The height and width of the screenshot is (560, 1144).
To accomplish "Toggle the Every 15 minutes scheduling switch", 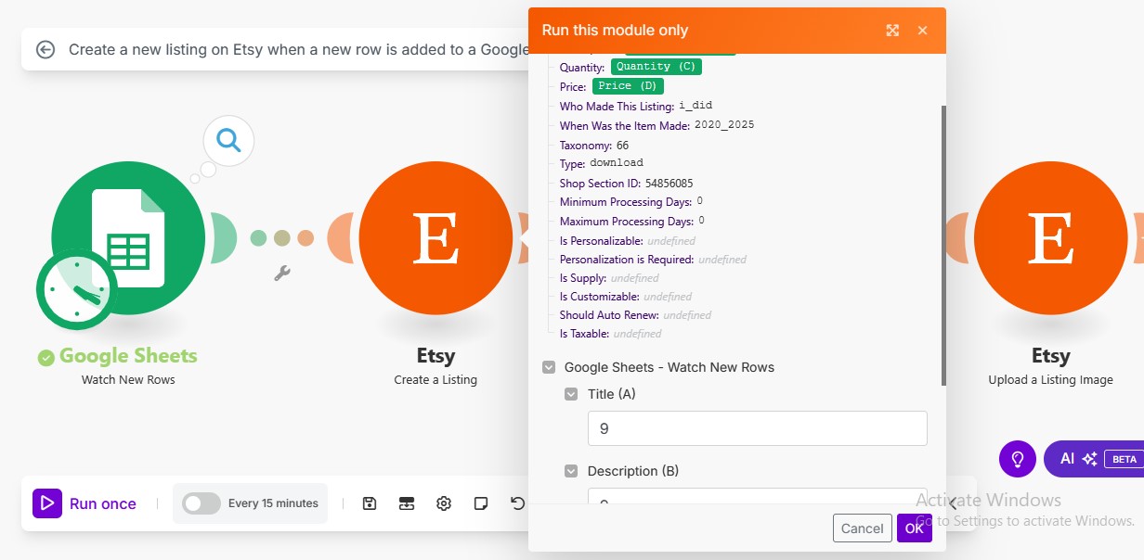I will (x=201, y=503).
